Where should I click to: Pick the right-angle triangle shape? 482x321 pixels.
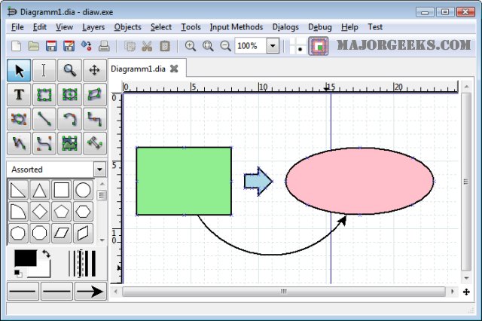[18, 190]
